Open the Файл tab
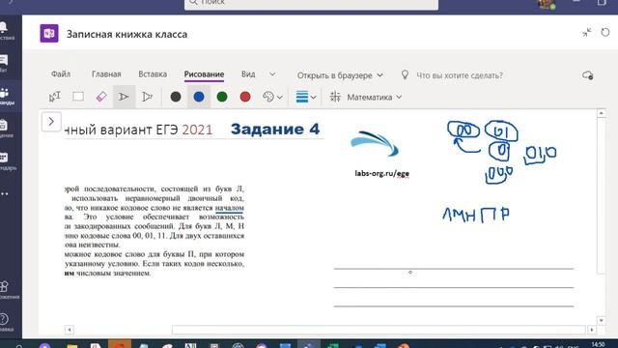618x348 pixels. coord(61,74)
